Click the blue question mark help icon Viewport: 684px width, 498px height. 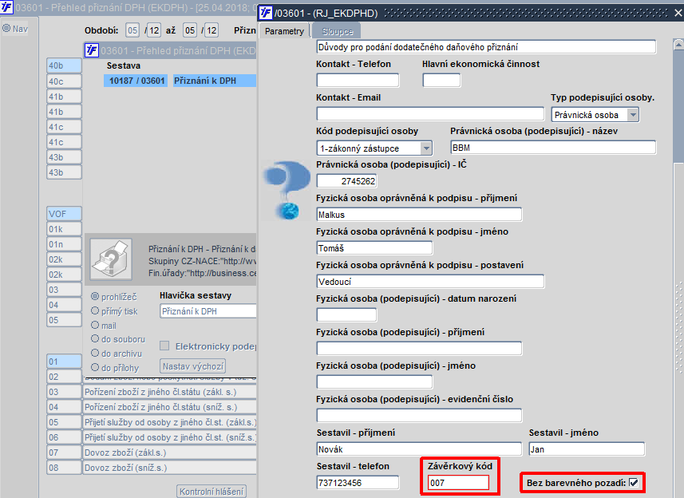(287, 190)
